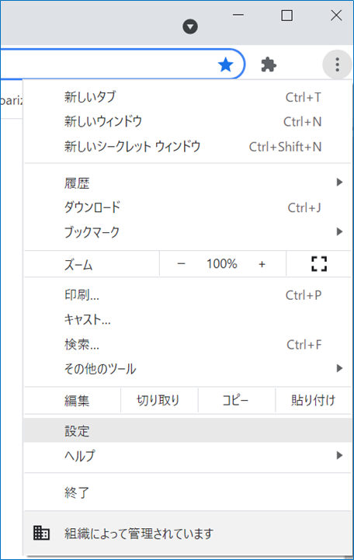Click the three-dot Chrome menu button
Viewport: 354px width, 560px height.
(337, 64)
